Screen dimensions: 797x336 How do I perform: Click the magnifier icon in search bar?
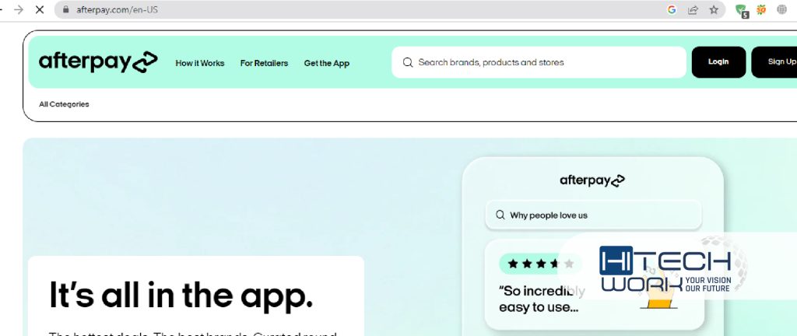[x=408, y=62]
